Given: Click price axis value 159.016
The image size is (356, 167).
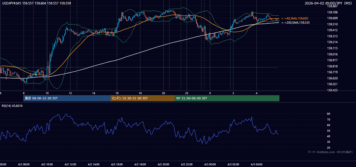Looking at the screenshot, I should 332,54.
